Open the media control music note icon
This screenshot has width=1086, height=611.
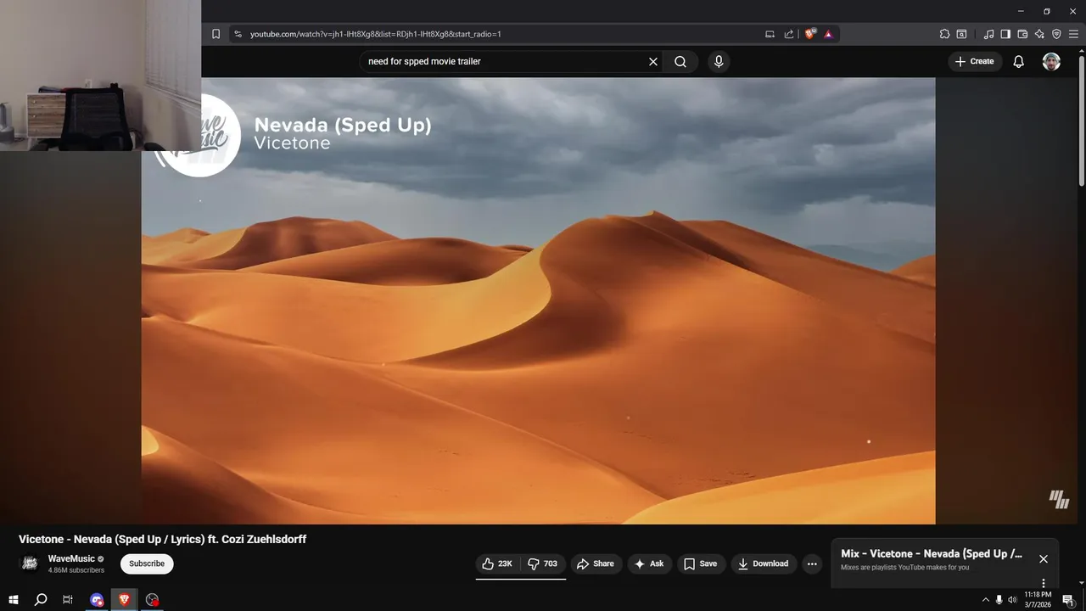coord(988,34)
